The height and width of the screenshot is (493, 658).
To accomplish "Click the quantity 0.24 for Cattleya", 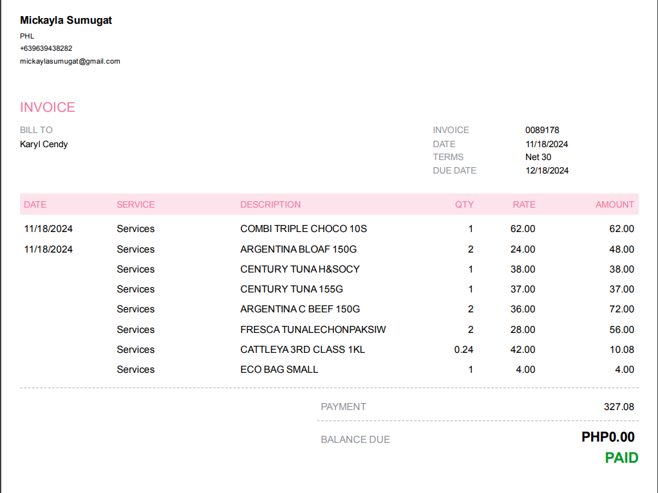I will 464,349.
